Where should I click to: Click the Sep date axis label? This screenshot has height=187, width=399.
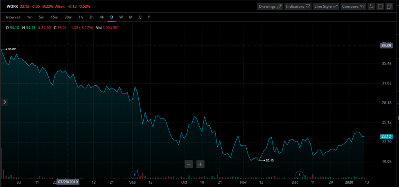(x=133, y=182)
